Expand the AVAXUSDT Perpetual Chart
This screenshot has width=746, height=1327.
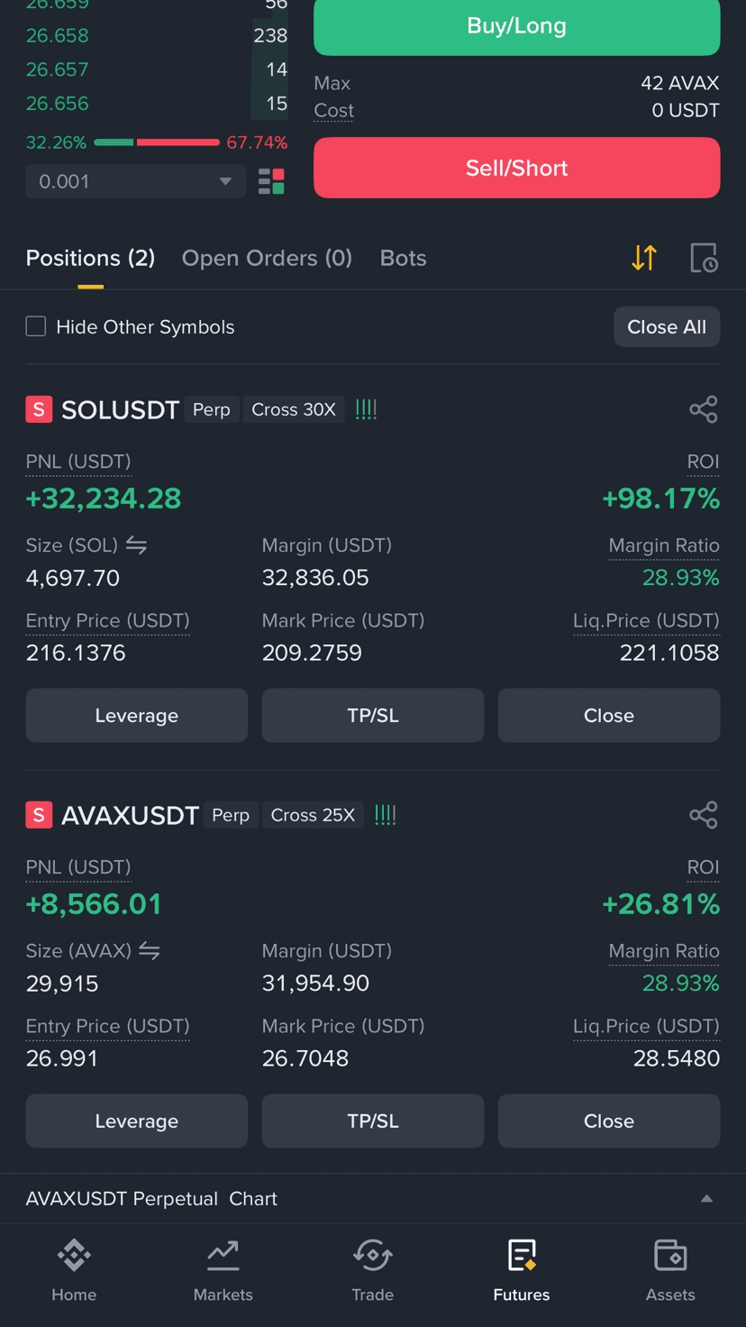[x=373, y=1199]
